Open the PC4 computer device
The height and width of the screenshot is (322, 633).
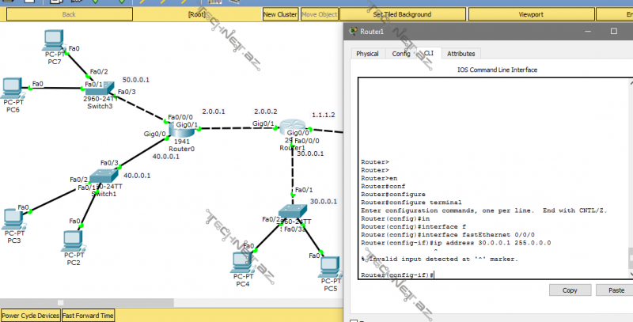(x=242, y=260)
